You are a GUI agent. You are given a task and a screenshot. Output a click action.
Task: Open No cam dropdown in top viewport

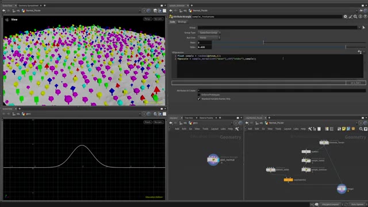tap(159, 19)
